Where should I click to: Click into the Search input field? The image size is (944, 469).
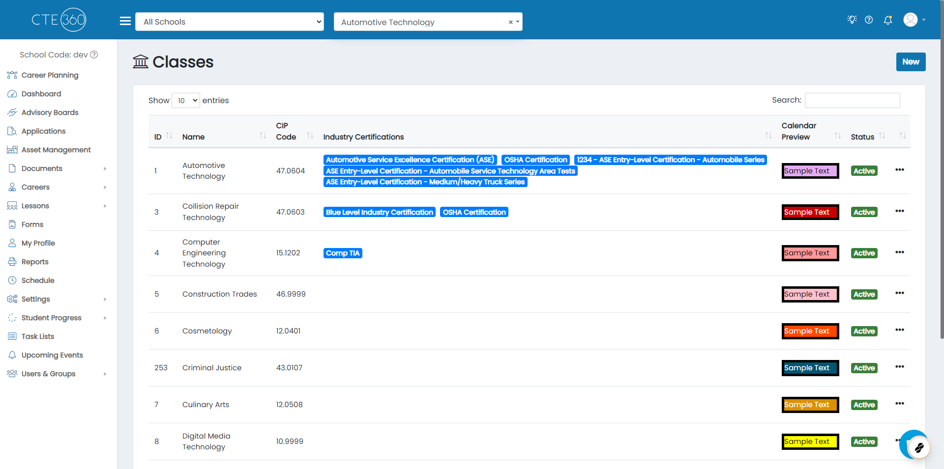click(x=852, y=100)
